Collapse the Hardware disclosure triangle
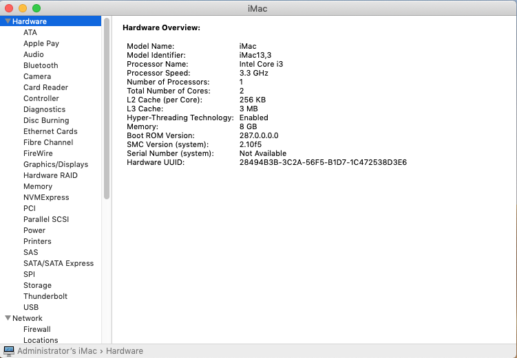The height and width of the screenshot is (358, 517). [8, 21]
